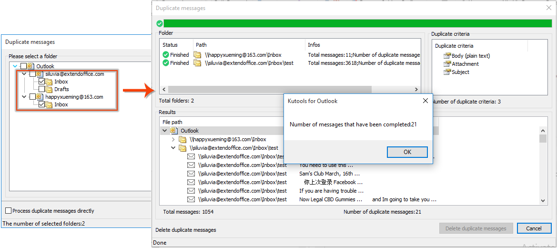Click folder icon of happyxueming@163.com\Inbox path
The width and height of the screenshot is (557, 248).
(x=198, y=55)
